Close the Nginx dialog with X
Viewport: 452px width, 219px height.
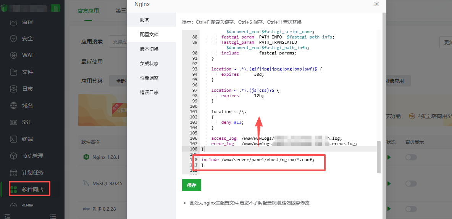click(x=376, y=4)
